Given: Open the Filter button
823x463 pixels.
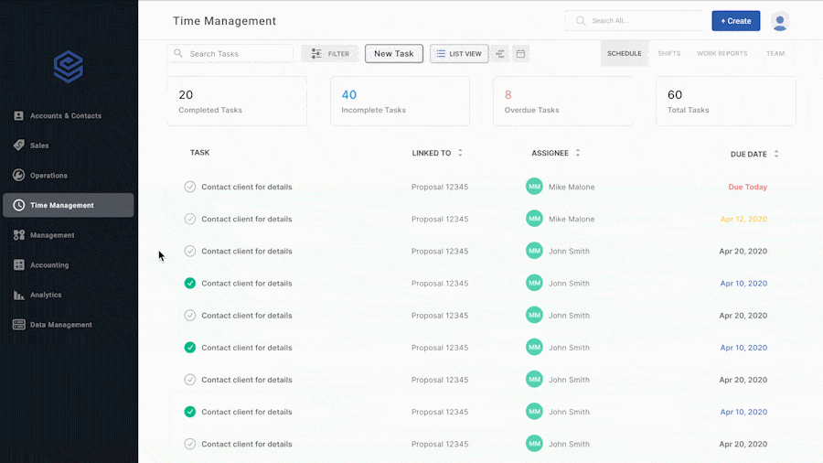Looking at the screenshot, I should [x=330, y=54].
